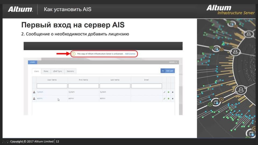This screenshot has height=145, width=258.
Task: Click the Altium Infrastructure Server logo
Action: pyautogui.click(x=230, y=10)
